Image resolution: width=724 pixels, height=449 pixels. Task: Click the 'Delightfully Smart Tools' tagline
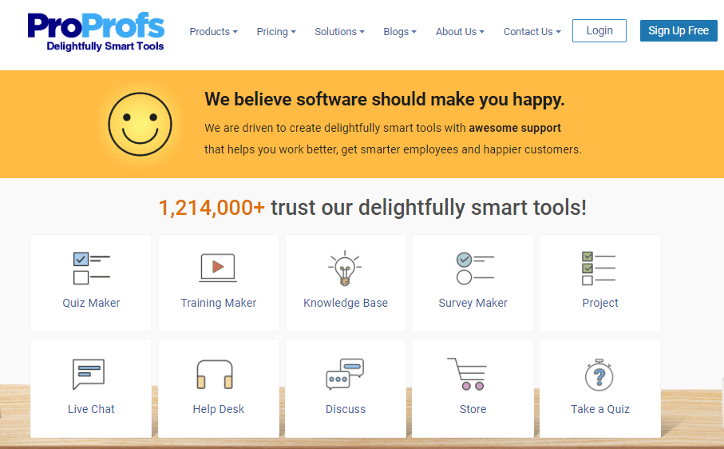coord(105,46)
